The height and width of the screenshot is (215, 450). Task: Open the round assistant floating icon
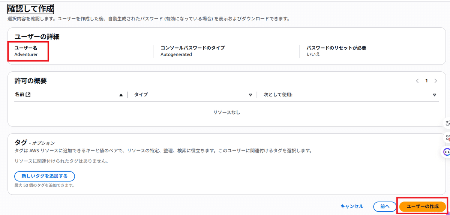[447, 152]
